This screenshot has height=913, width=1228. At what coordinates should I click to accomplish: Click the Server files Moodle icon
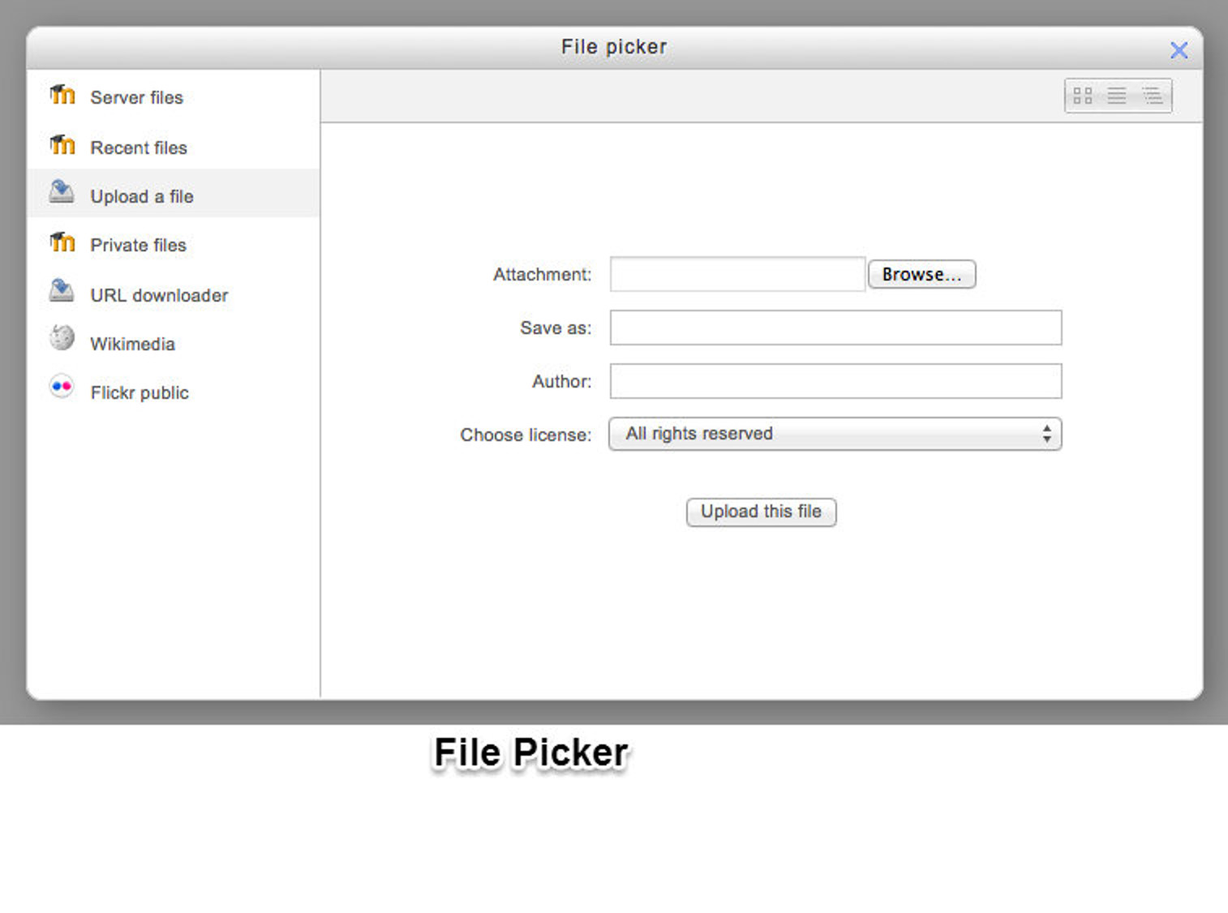click(62, 95)
